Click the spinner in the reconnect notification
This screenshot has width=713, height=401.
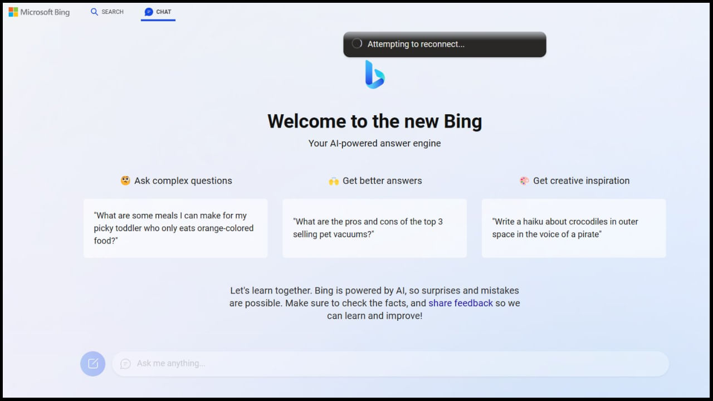(356, 43)
